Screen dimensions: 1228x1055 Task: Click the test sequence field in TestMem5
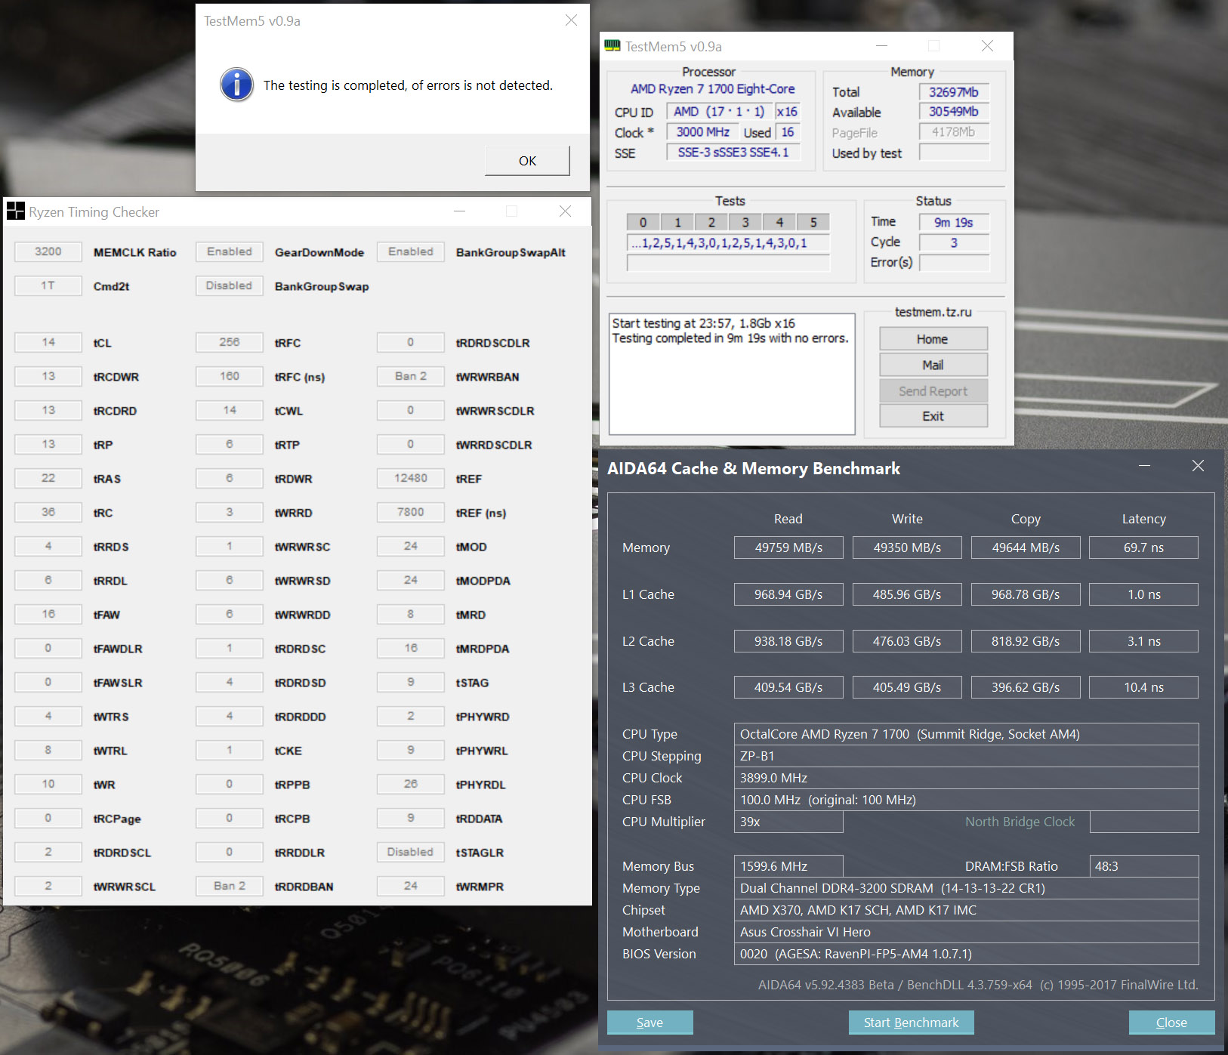tap(728, 243)
